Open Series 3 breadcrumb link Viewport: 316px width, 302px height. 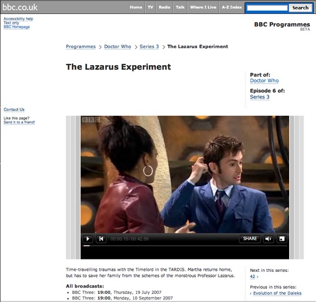click(x=149, y=46)
